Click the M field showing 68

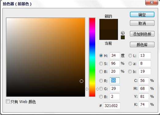click(x=144, y=89)
